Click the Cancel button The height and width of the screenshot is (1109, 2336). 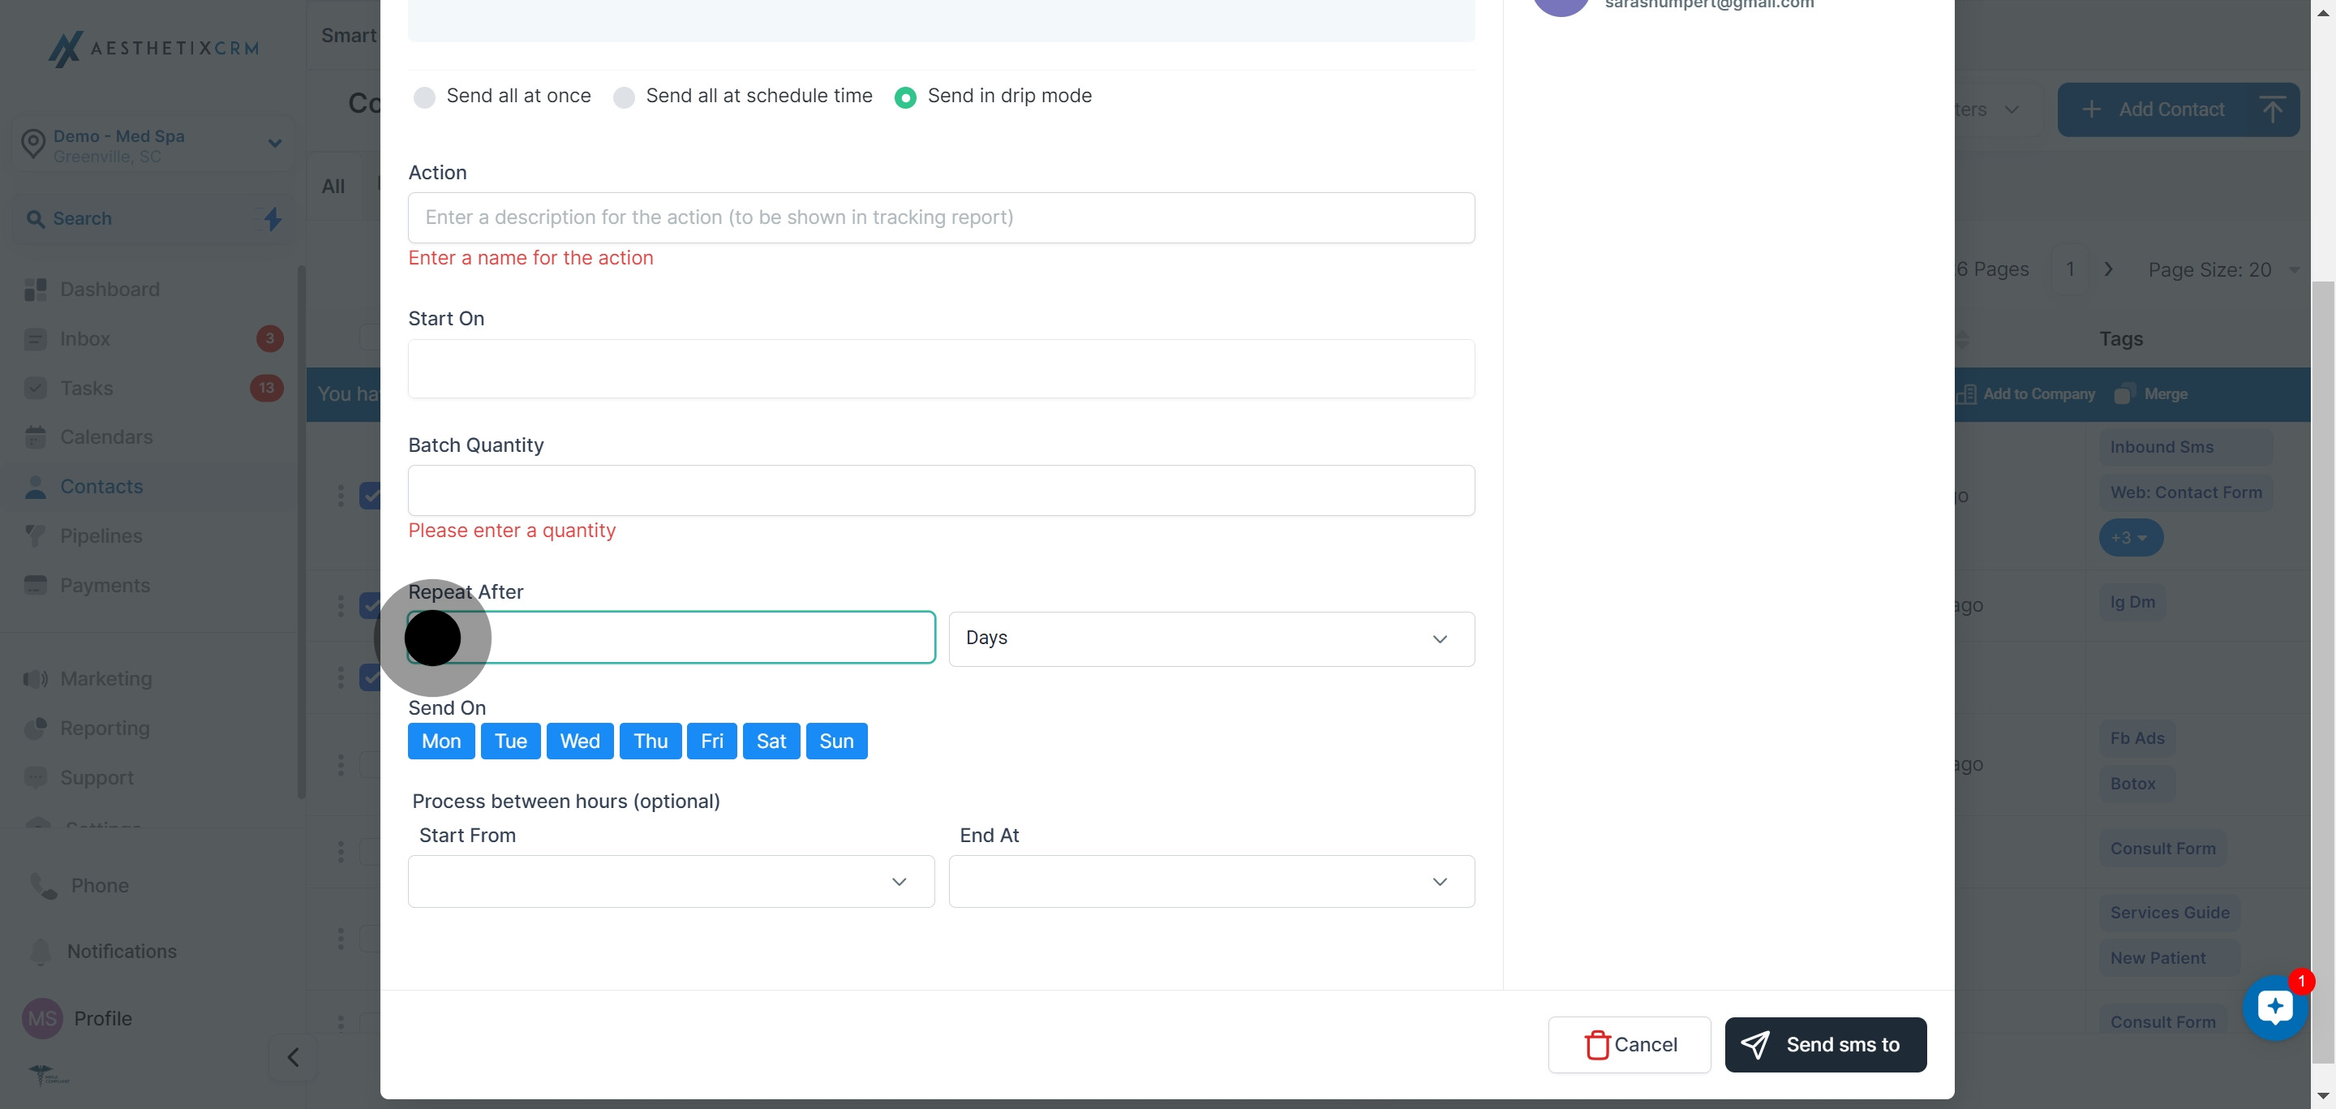(1629, 1045)
